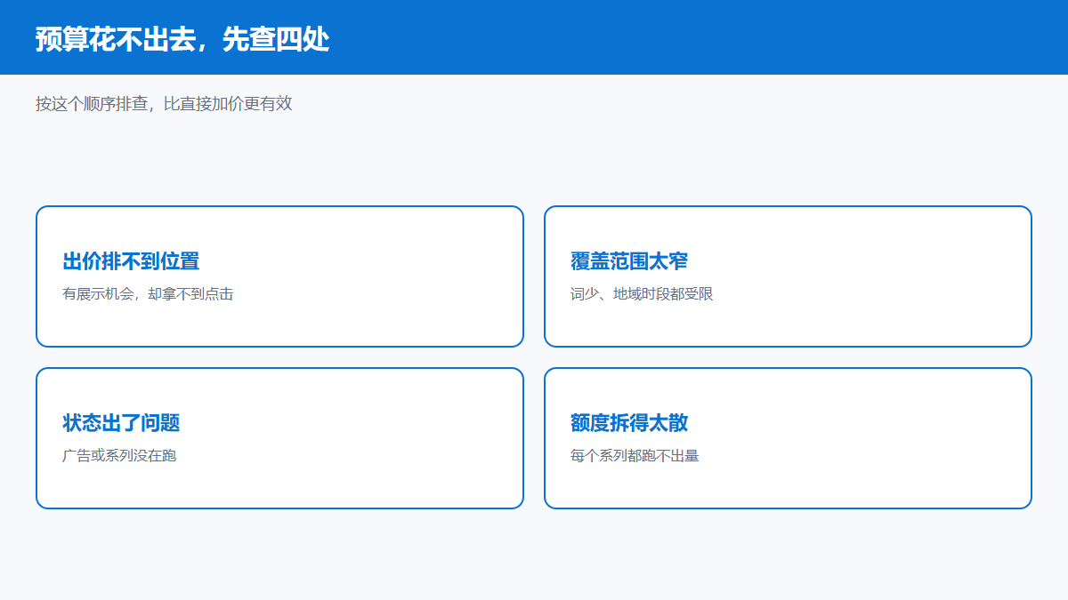Open the 出价排不到位置 card

point(279,276)
